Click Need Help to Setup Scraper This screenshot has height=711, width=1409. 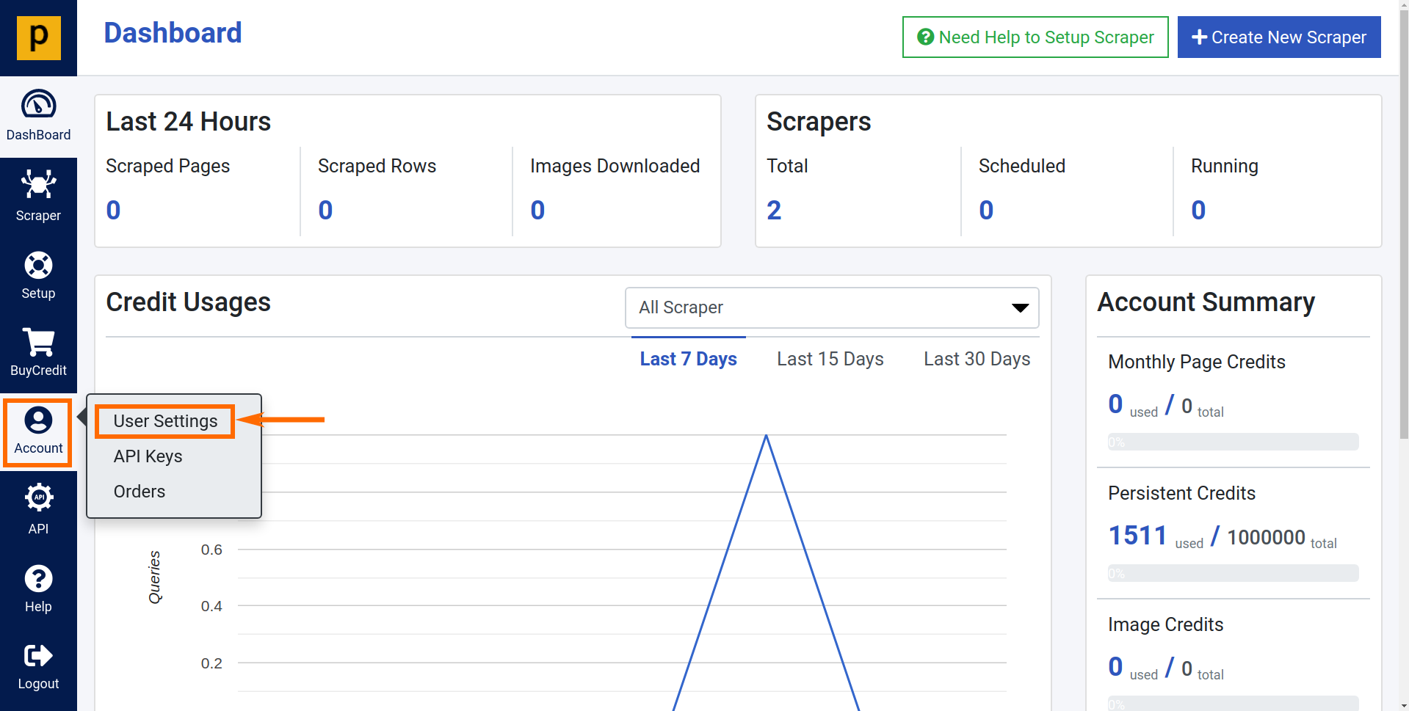click(x=1035, y=37)
